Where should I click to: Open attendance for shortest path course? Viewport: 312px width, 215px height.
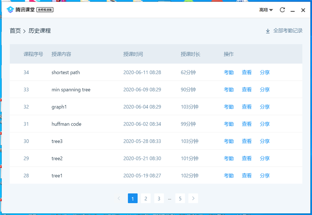coord(229,73)
